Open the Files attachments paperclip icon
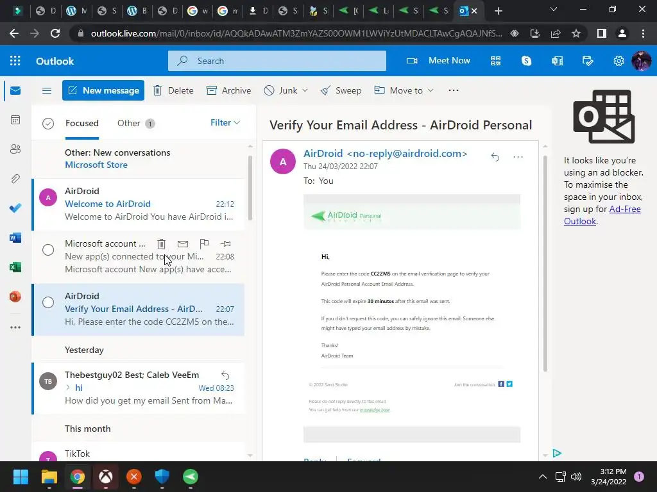This screenshot has width=657, height=492. click(x=15, y=179)
